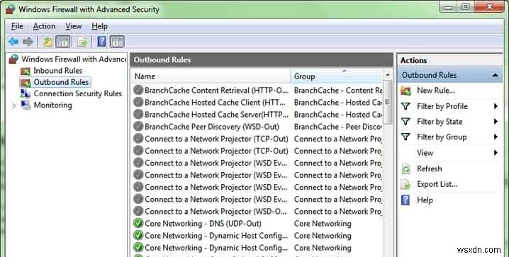509x257 pixels.
Task: Click the Filter by Group funnel icon
Action: pyautogui.click(x=405, y=137)
